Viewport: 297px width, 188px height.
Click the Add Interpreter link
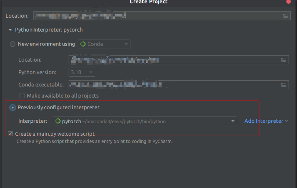point(264,121)
